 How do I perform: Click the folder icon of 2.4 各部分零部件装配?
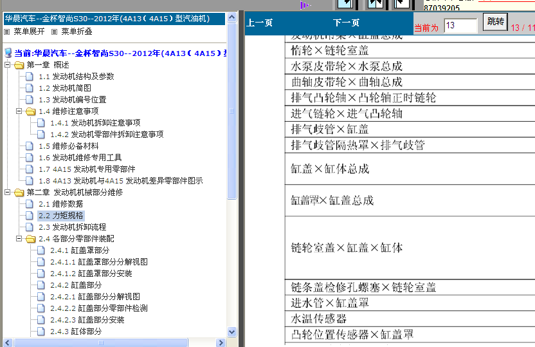[x=31, y=239]
